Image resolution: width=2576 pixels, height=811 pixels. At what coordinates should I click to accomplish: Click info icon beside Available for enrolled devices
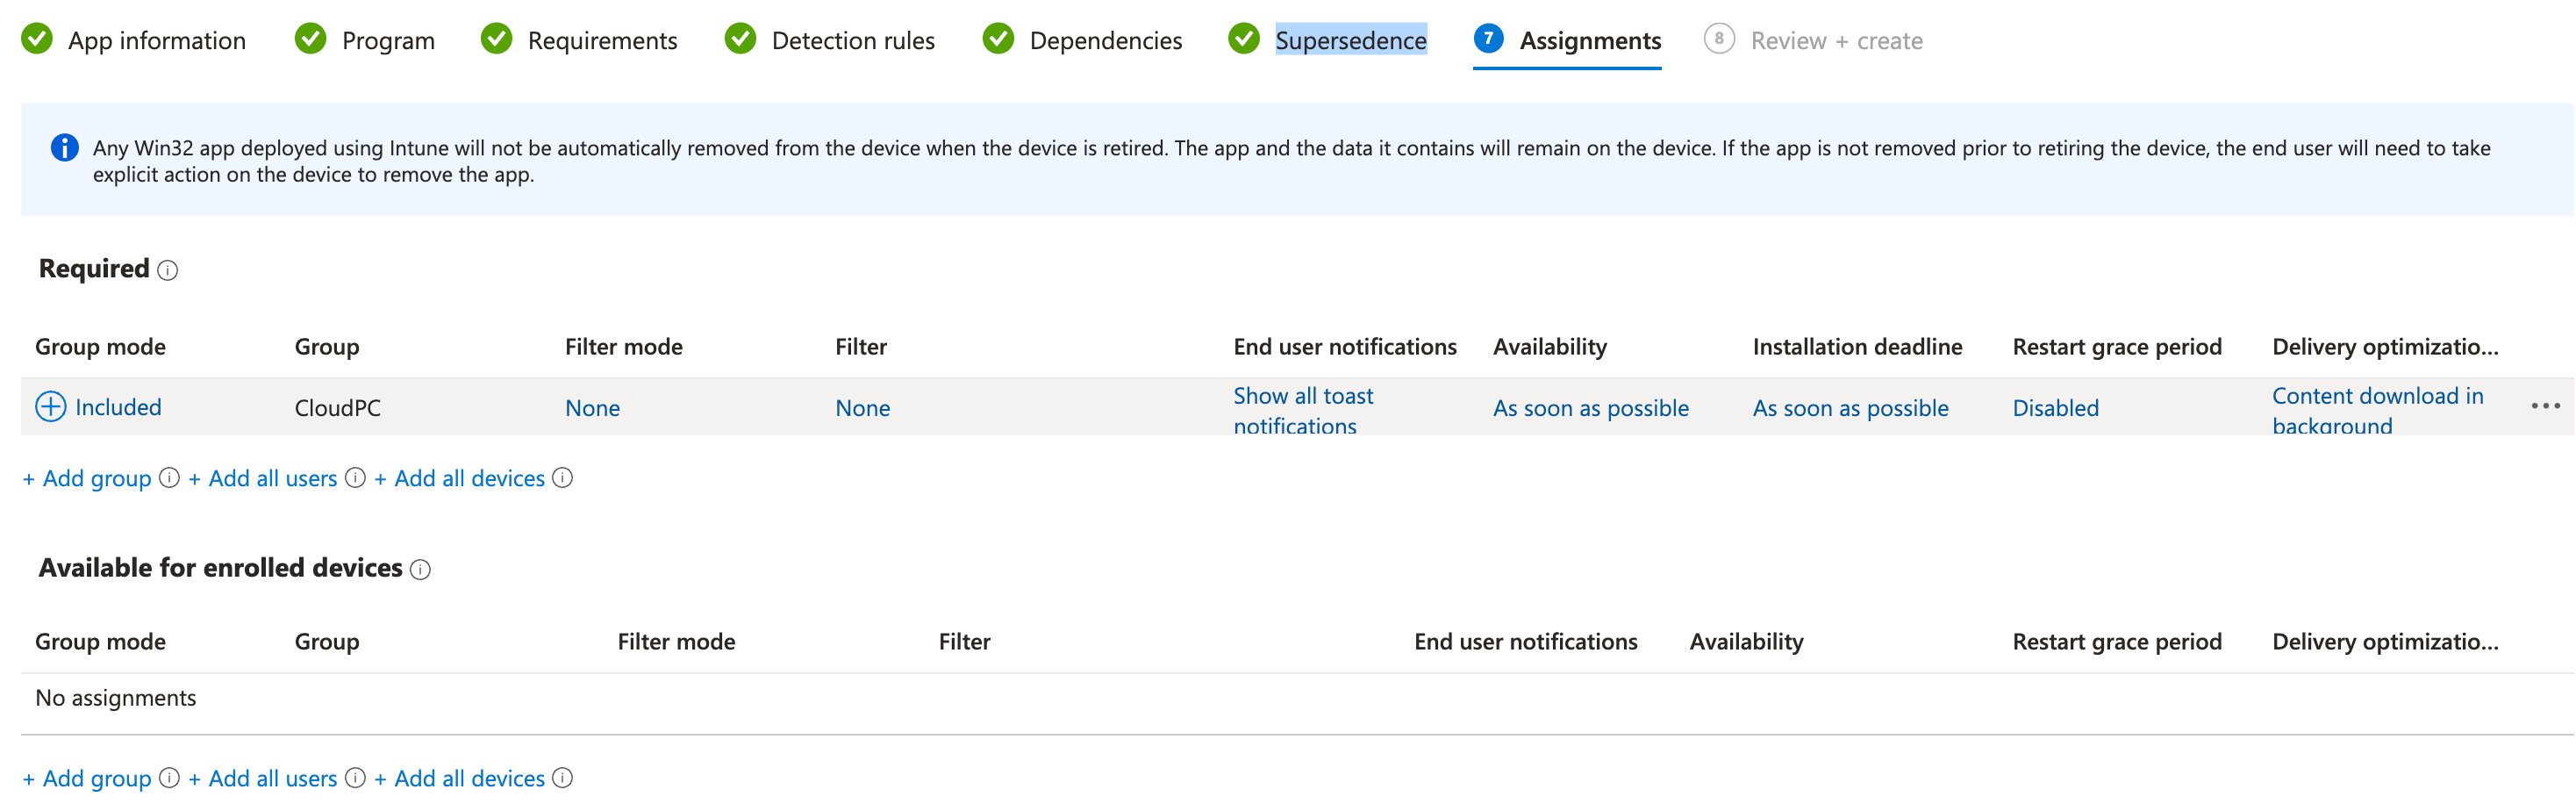pyautogui.click(x=421, y=570)
